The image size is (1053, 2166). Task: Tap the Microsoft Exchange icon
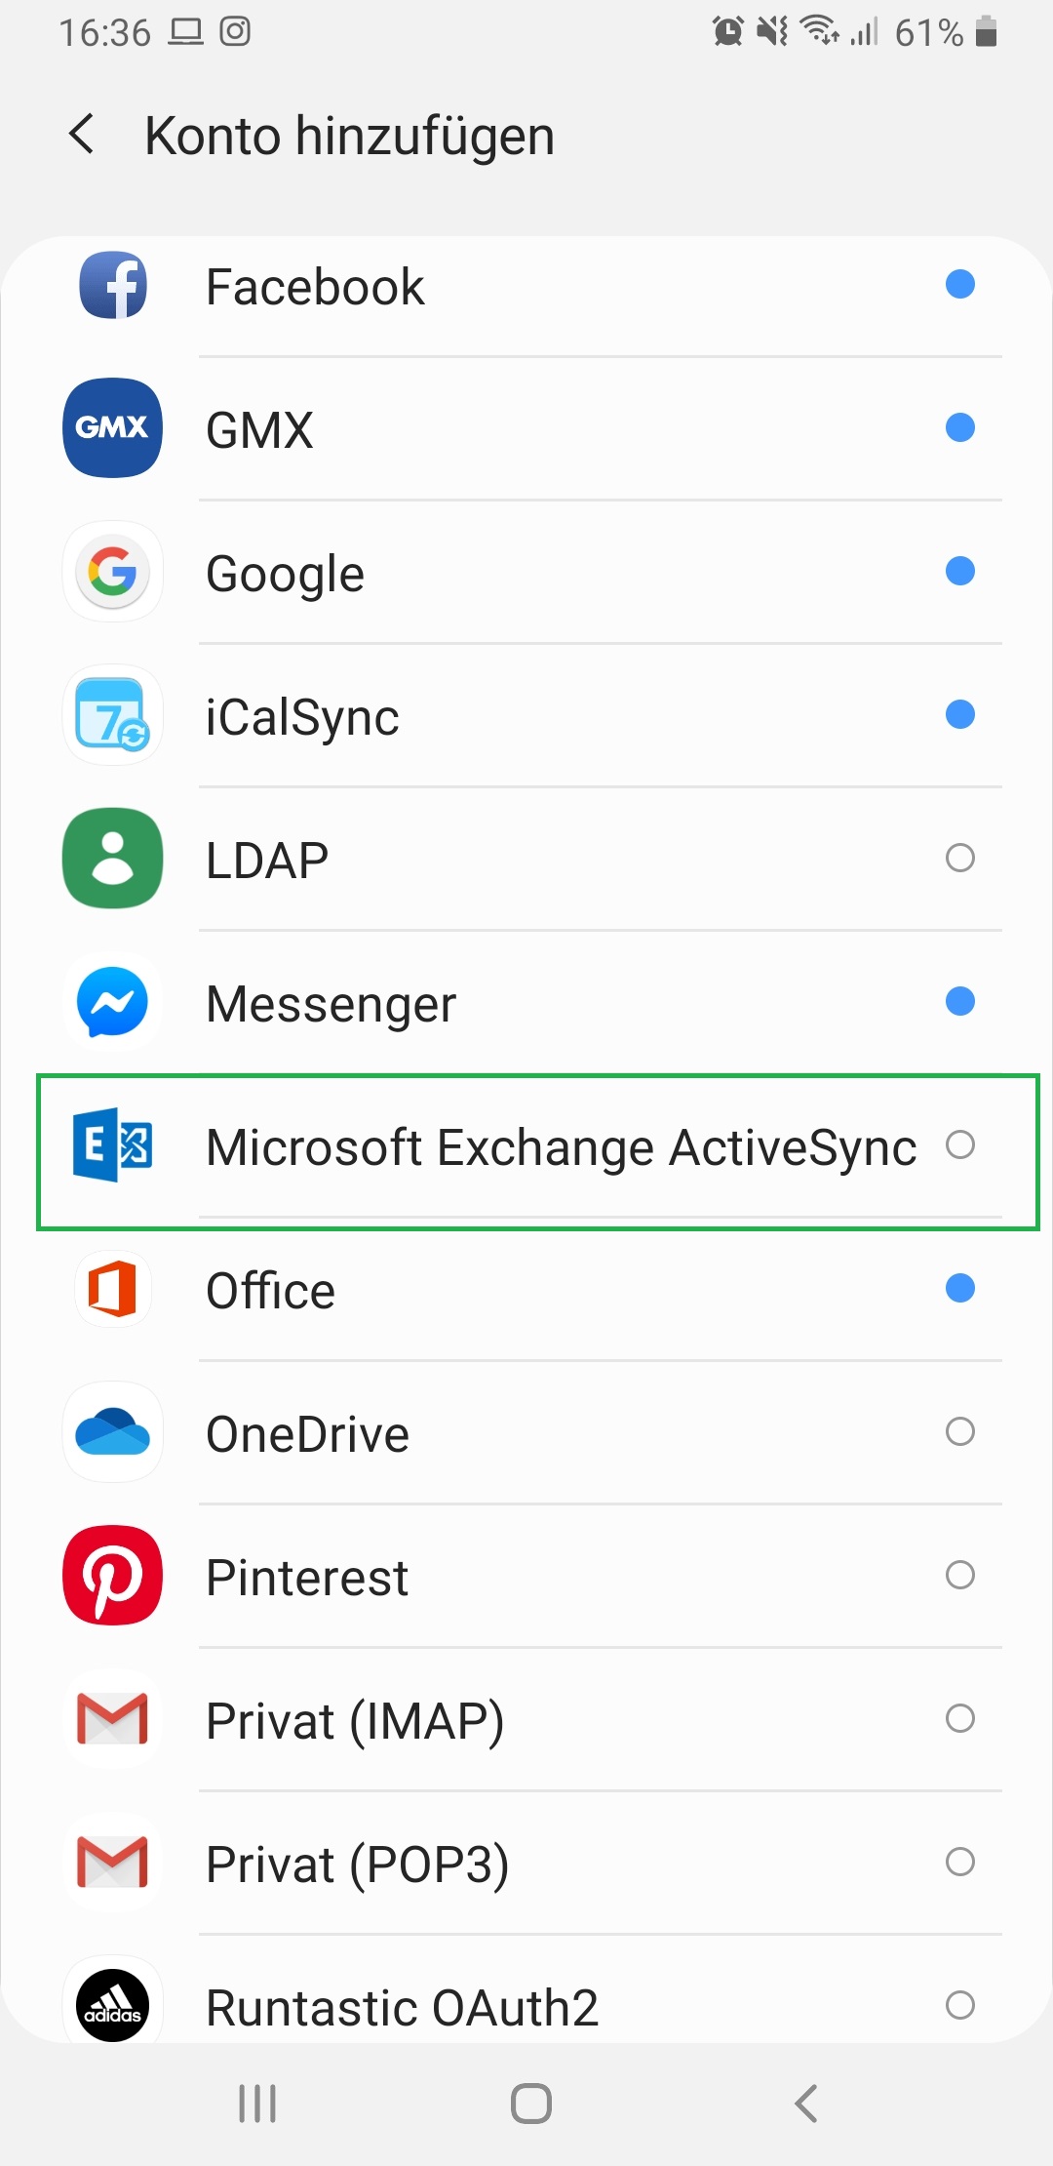click(x=113, y=1144)
